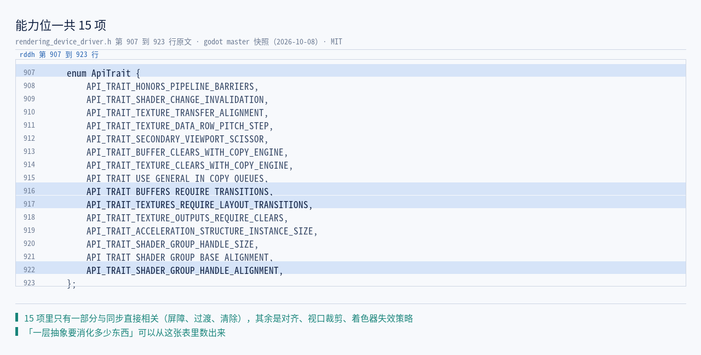701x355 pixels.
Task: Click the note beginning 「一层抽象要消化多少东西」
Action: point(125,333)
